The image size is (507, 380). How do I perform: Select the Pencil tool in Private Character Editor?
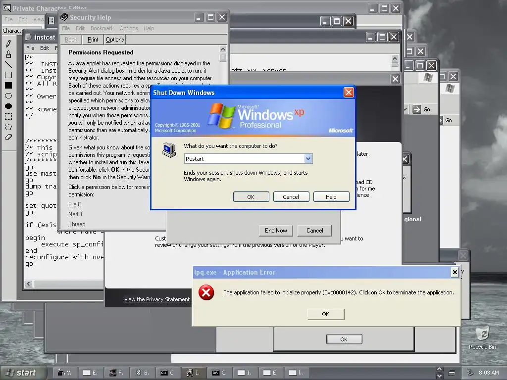click(8, 44)
